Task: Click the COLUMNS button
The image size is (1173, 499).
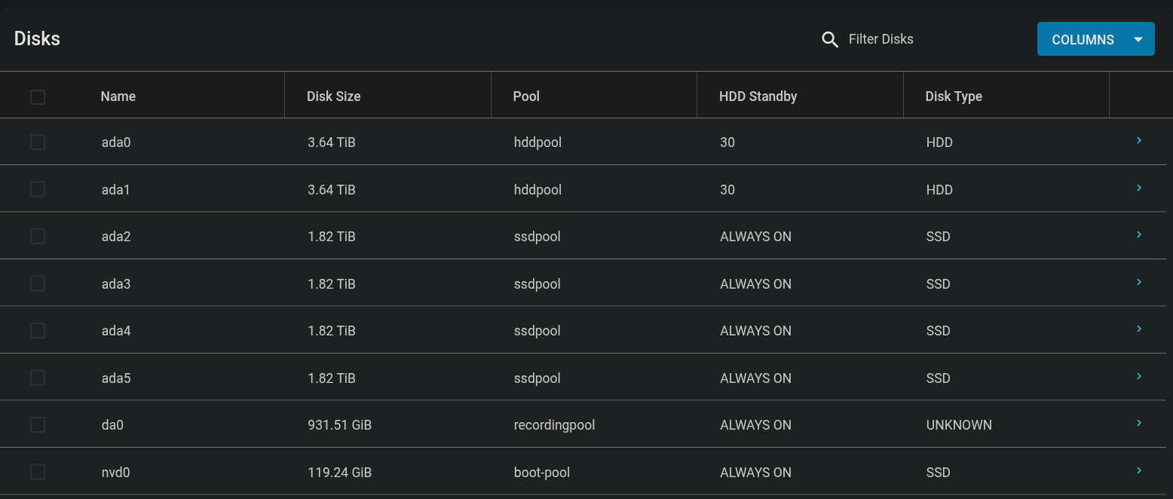Action: click(1083, 39)
